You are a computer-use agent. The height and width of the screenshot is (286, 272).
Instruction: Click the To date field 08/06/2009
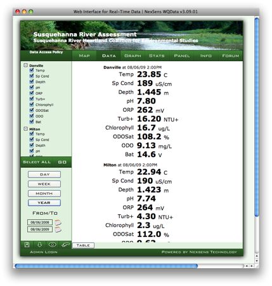coord(40,229)
